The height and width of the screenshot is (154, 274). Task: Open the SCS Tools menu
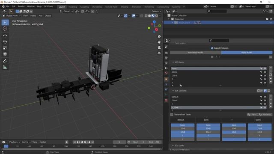tap(48, 6)
